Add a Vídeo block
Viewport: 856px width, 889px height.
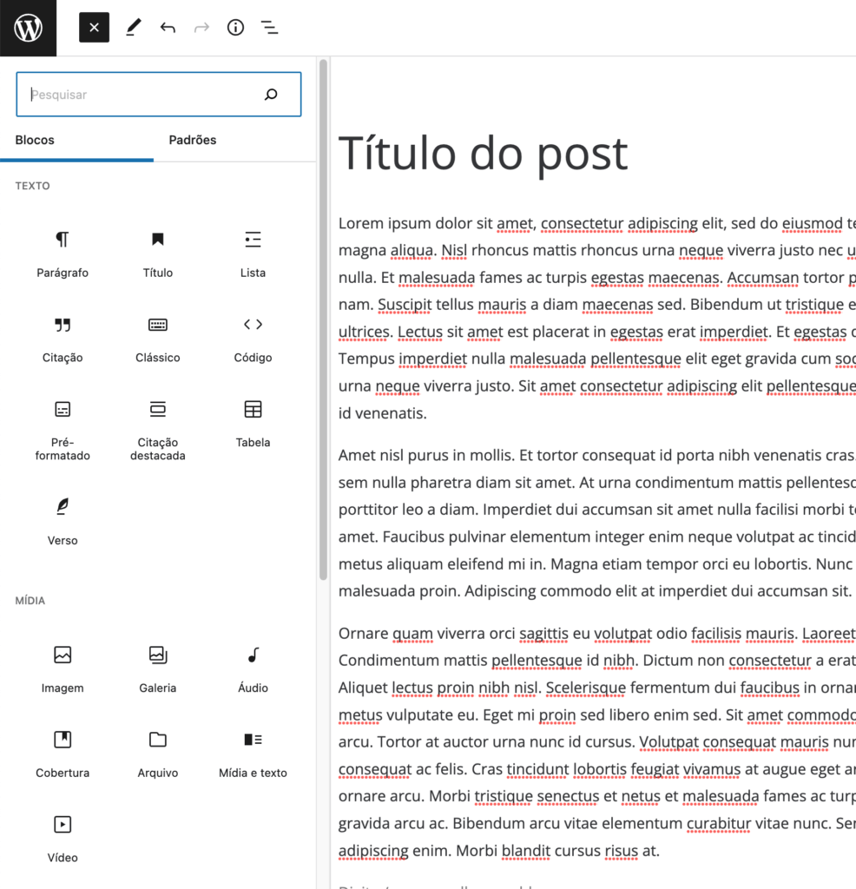click(x=63, y=837)
